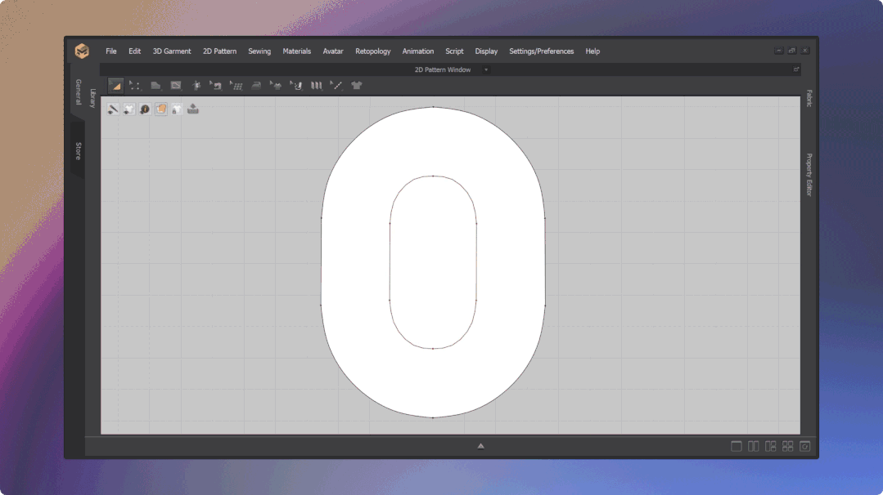The width and height of the screenshot is (883, 495).
Task: Expand the Property Editor side panel
Action: (x=809, y=174)
